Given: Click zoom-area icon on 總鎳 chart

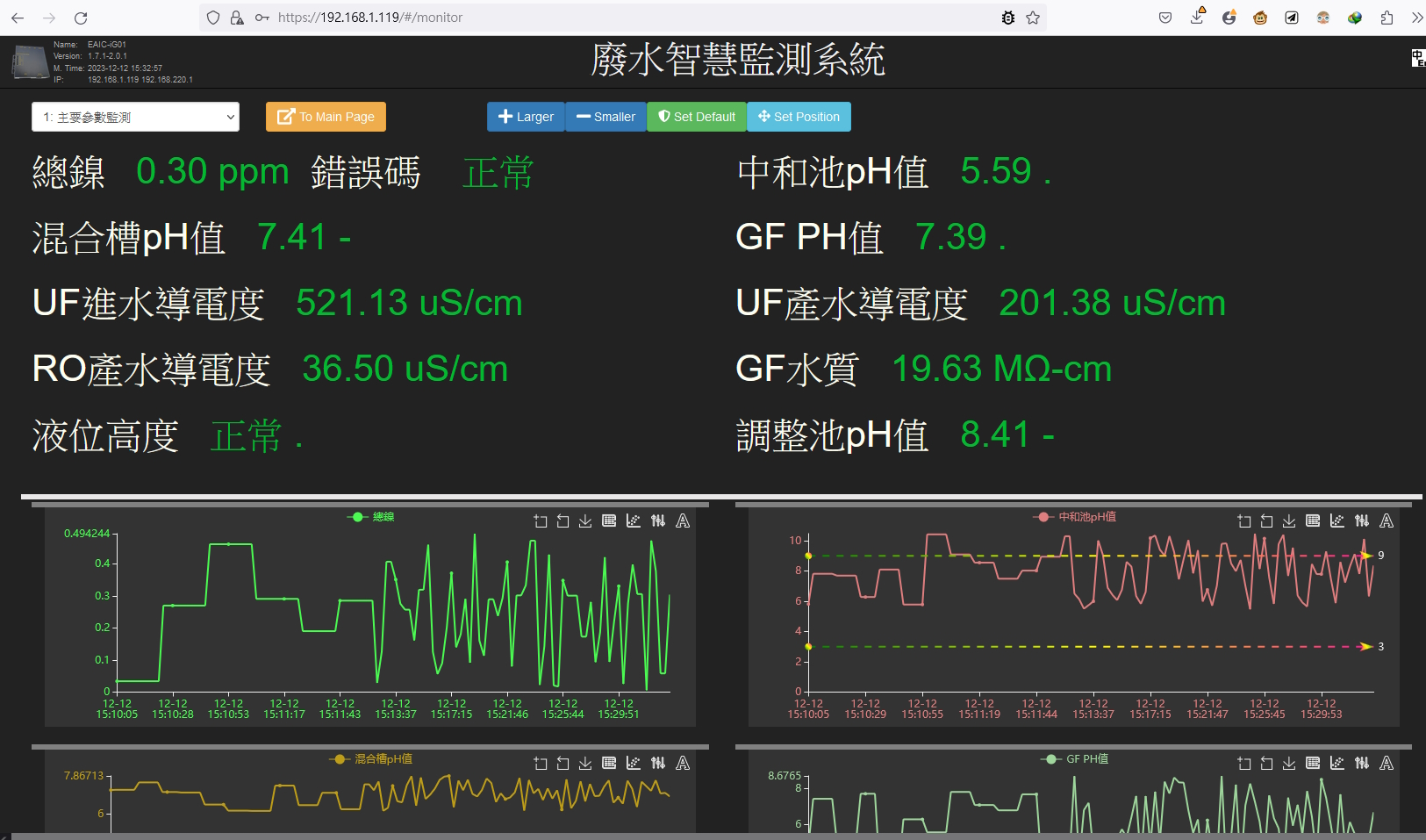Looking at the screenshot, I should (540, 521).
